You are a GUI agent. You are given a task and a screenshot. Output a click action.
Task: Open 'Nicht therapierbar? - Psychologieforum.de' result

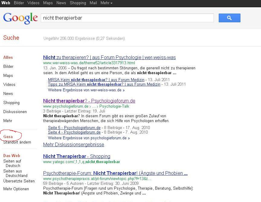(x=89, y=101)
